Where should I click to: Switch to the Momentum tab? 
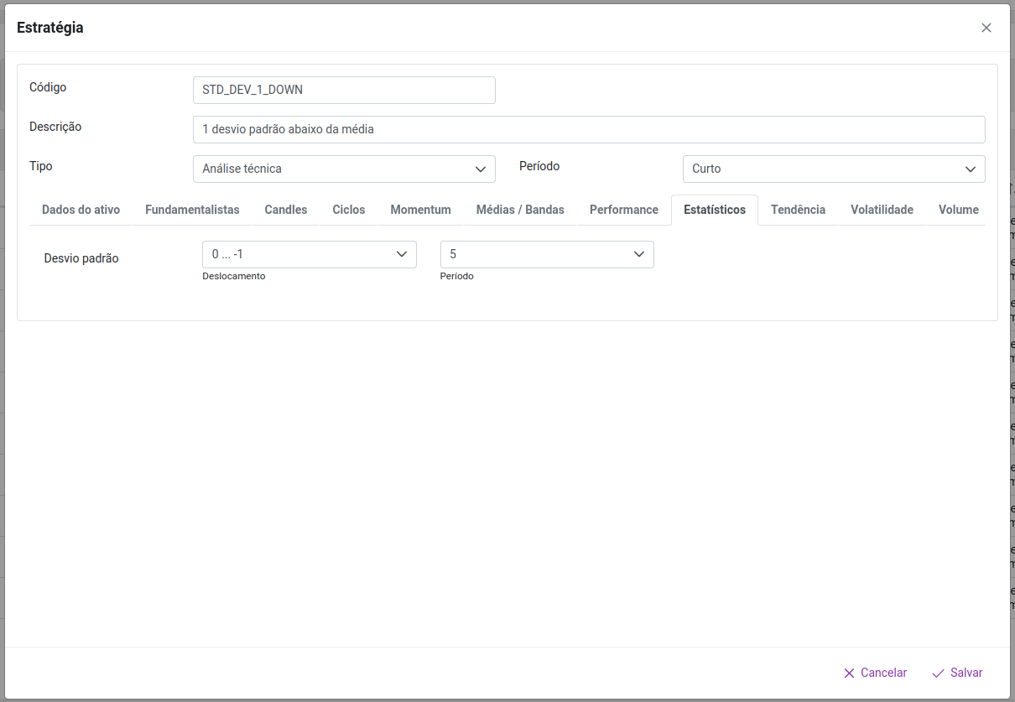coord(420,210)
